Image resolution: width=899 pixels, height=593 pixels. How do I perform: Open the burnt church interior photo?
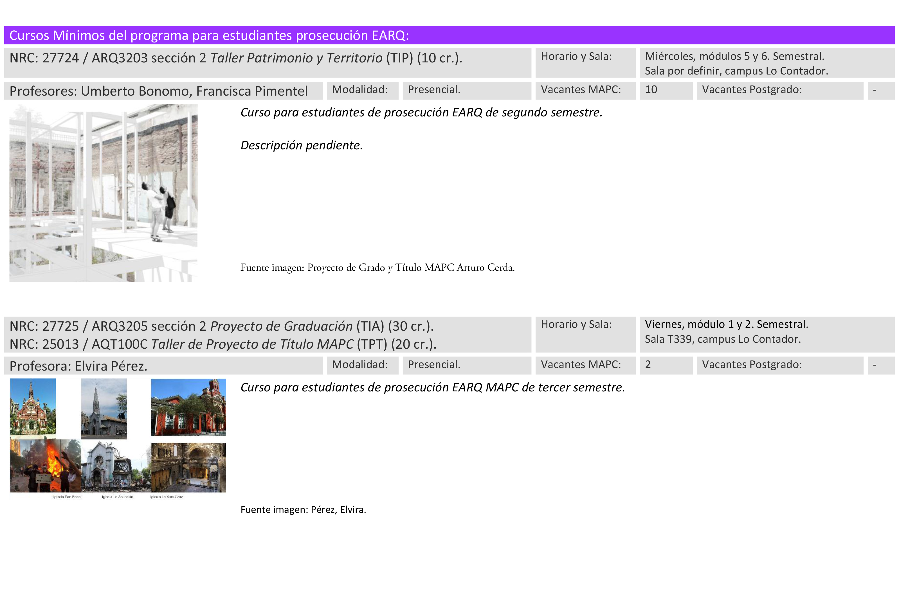(188, 468)
